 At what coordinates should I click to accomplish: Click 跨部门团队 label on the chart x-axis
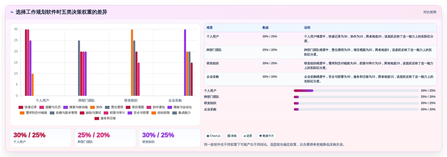(x=87, y=101)
